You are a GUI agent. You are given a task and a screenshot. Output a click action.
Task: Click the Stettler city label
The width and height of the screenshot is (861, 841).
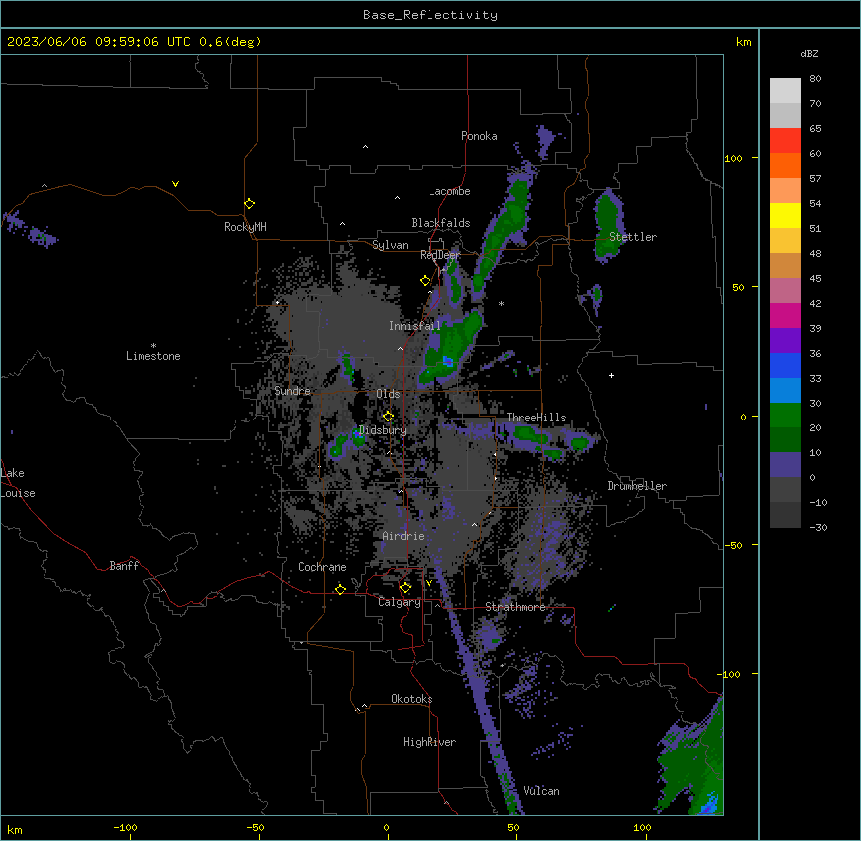coord(633,237)
